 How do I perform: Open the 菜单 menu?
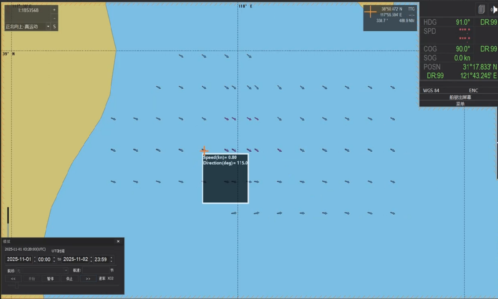(x=460, y=104)
